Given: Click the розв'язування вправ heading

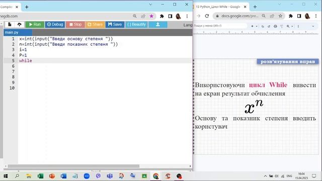Looking at the screenshot, I should coord(288,61).
